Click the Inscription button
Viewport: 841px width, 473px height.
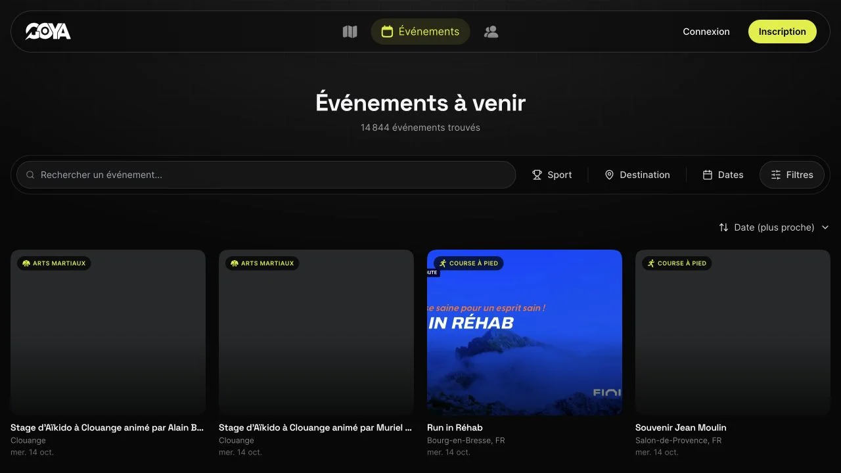783,32
